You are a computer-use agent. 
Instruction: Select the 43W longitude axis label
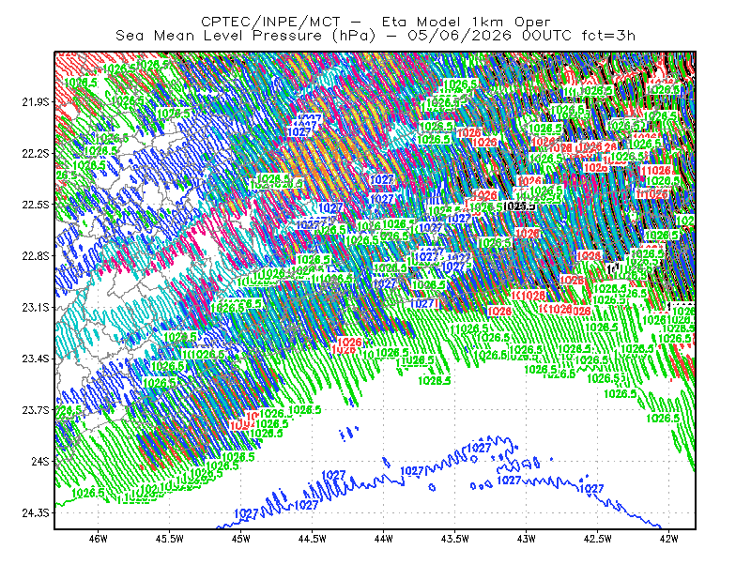pyautogui.click(x=527, y=539)
